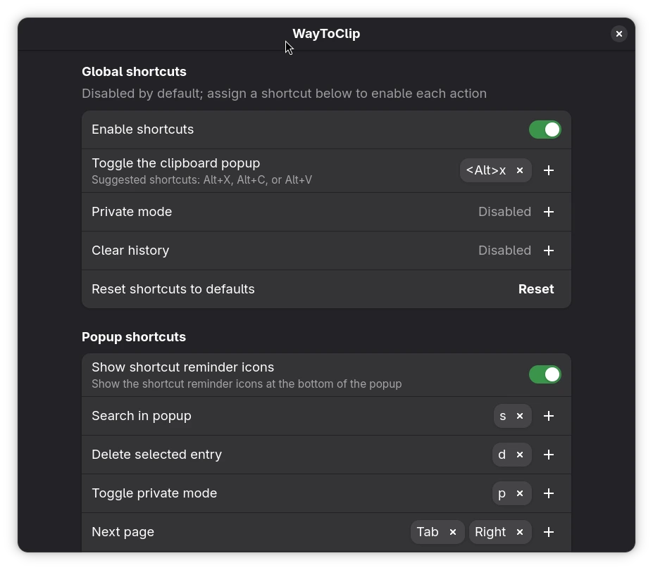
Task: Click the Popup shortcuts heading
Action: [x=134, y=337]
